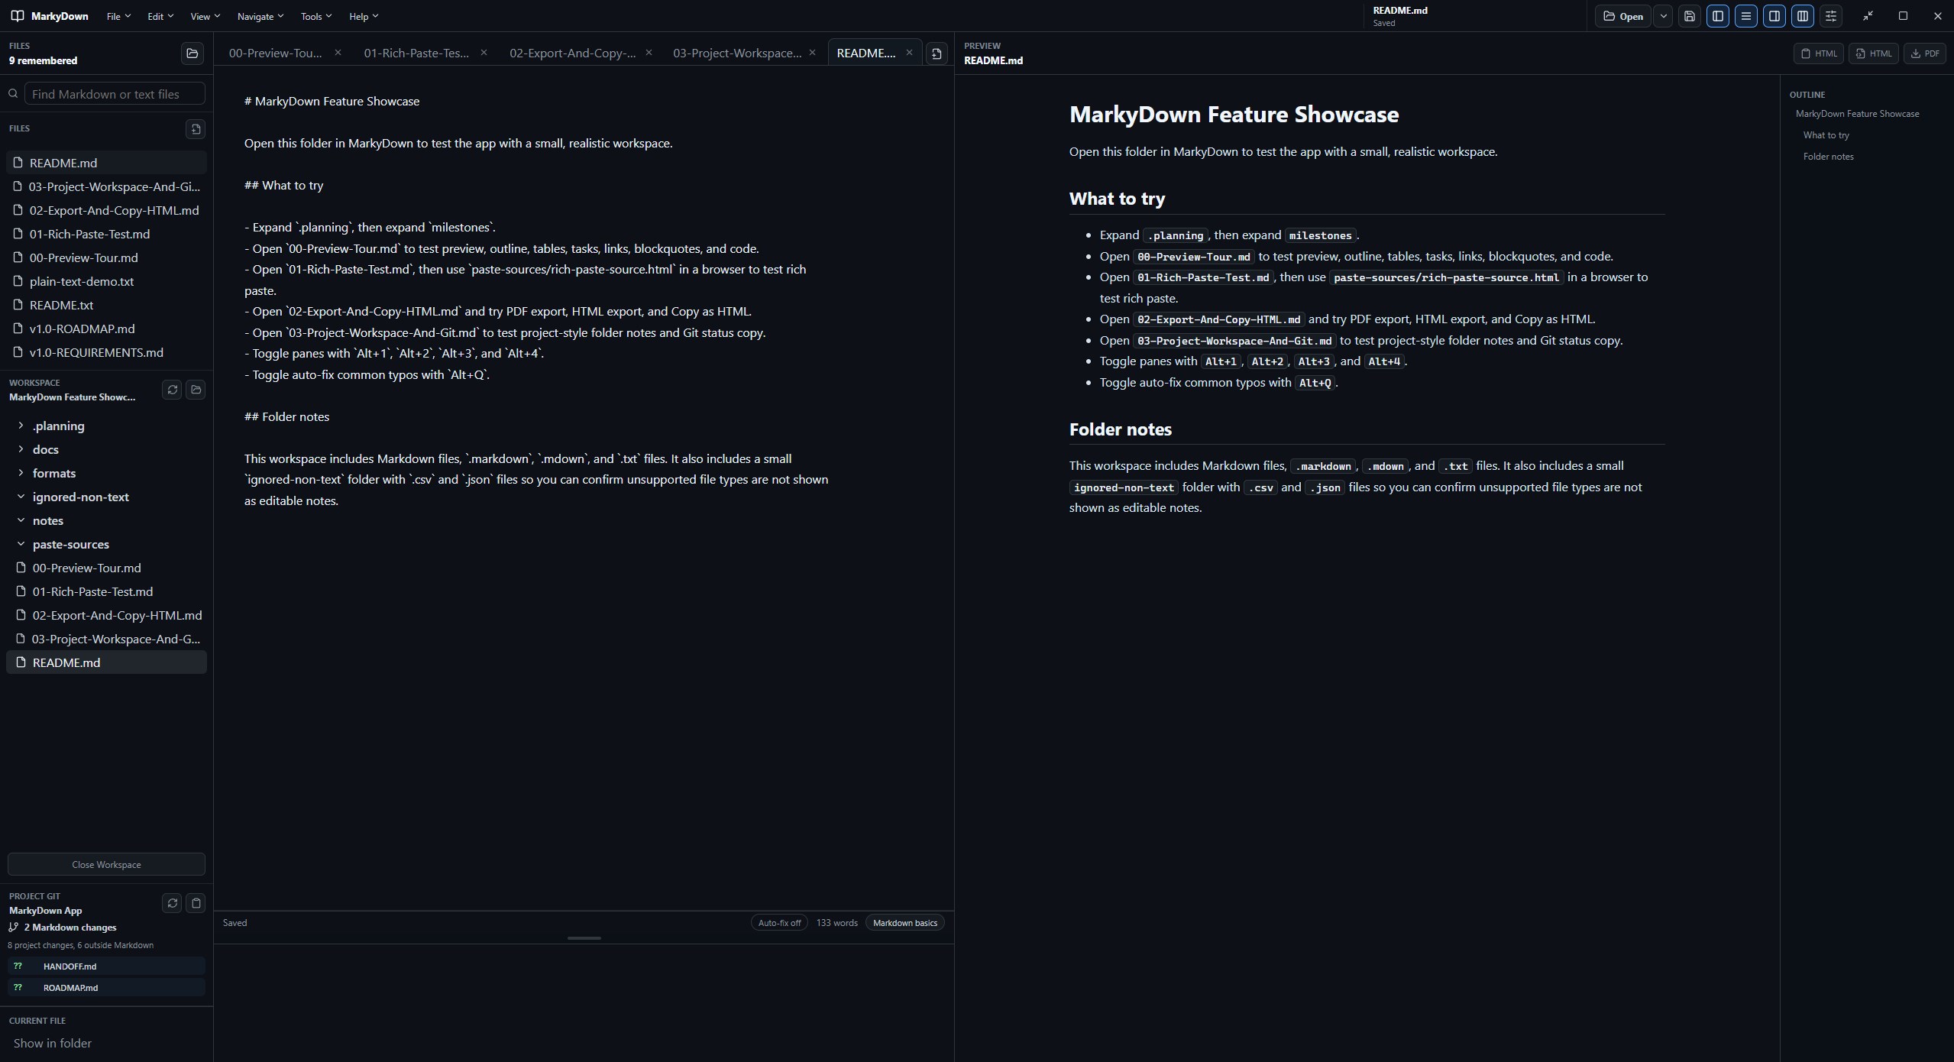Close the README tab
Screen dimensions: 1954x1062
[909, 53]
